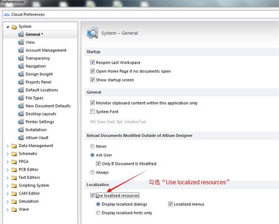Click the Altium Vault page icon

point(21,137)
